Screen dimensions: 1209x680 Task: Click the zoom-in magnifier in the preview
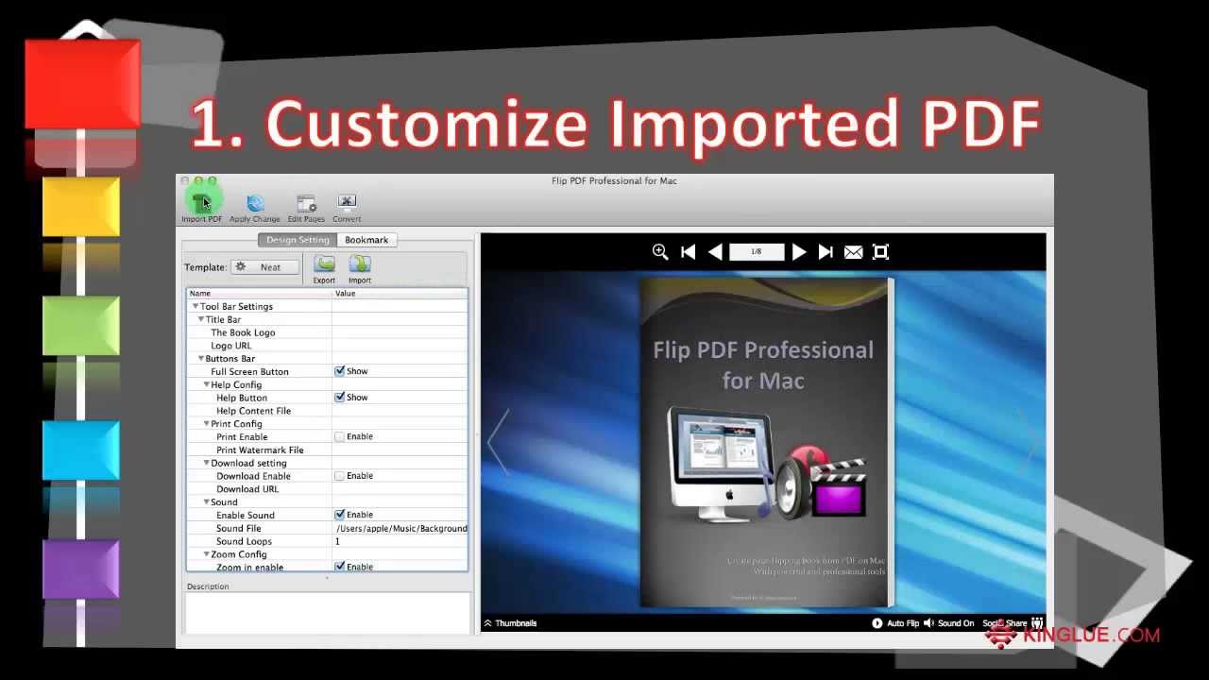(660, 251)
